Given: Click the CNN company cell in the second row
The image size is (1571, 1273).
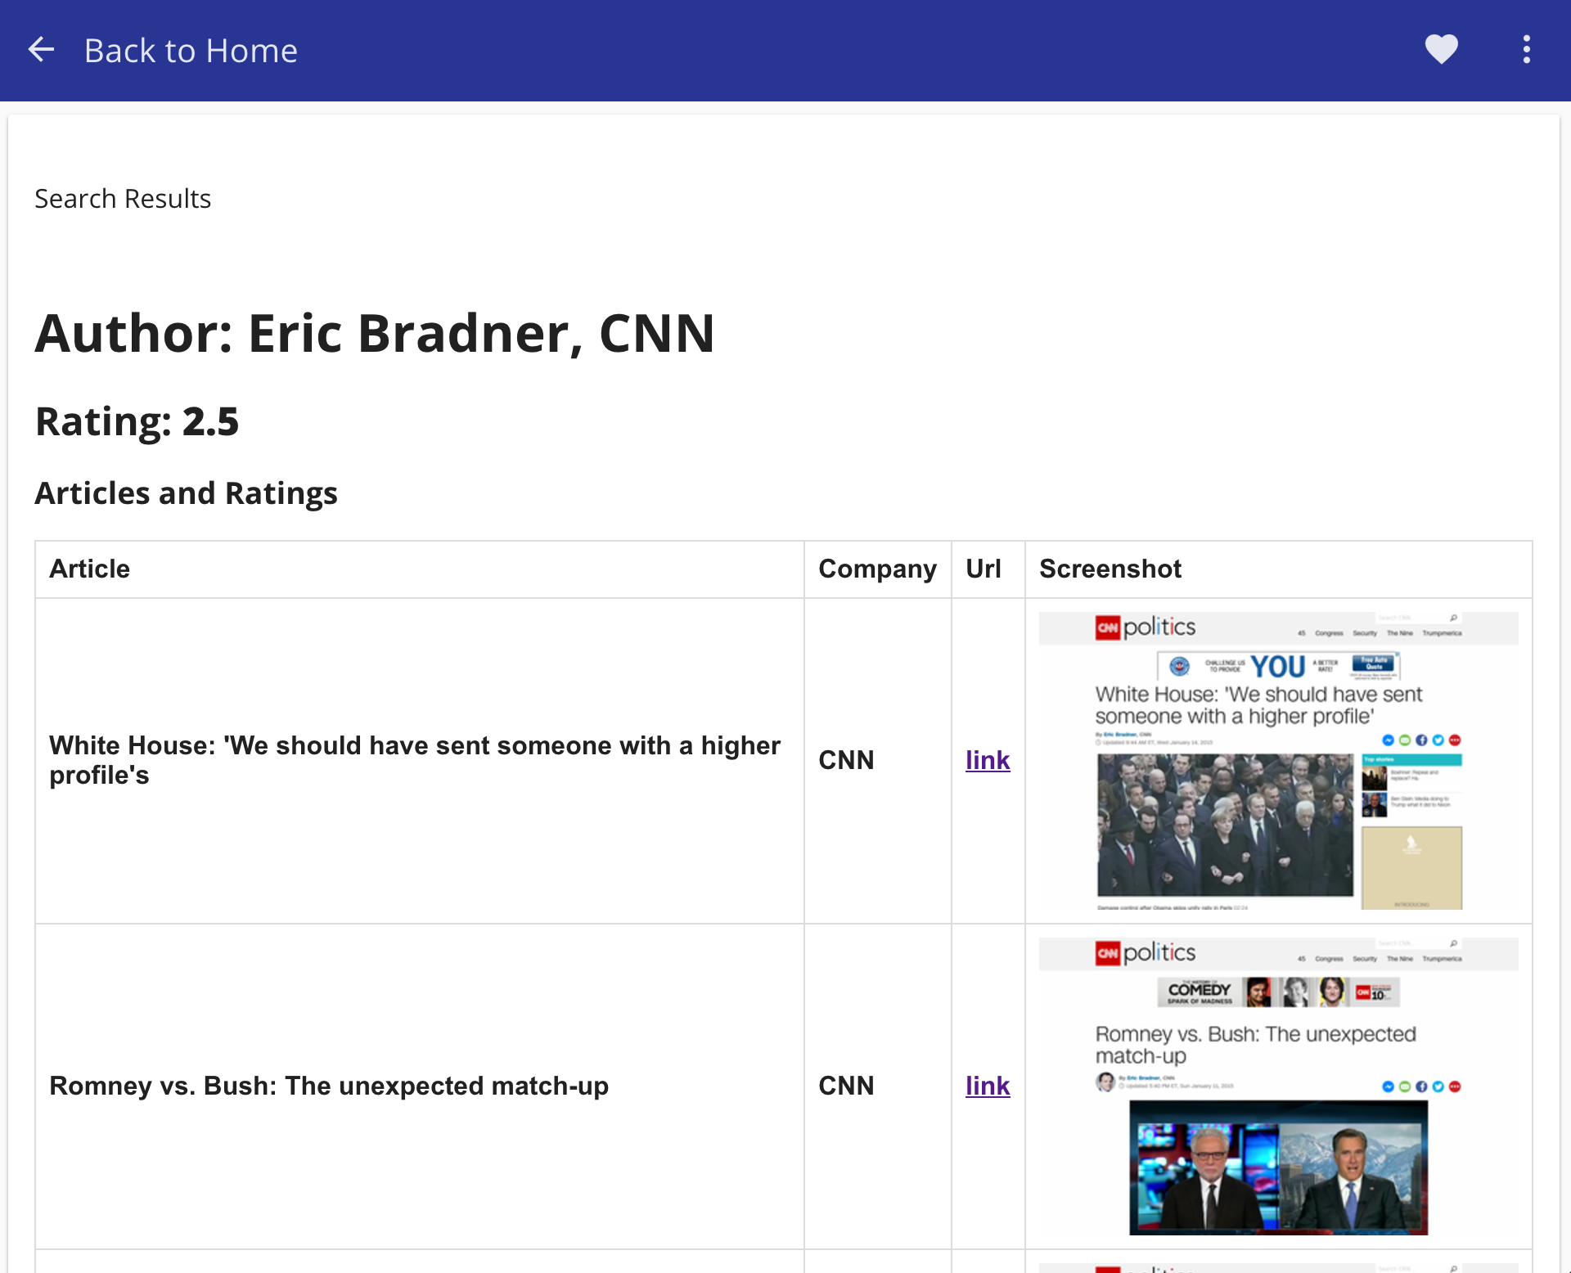Looking at the screenshot, I should coord(846,1086).
